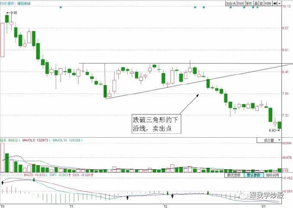Open the 预测 forecast tool
The height and width of the screenshot is (208, 293).
click(268, 3)
